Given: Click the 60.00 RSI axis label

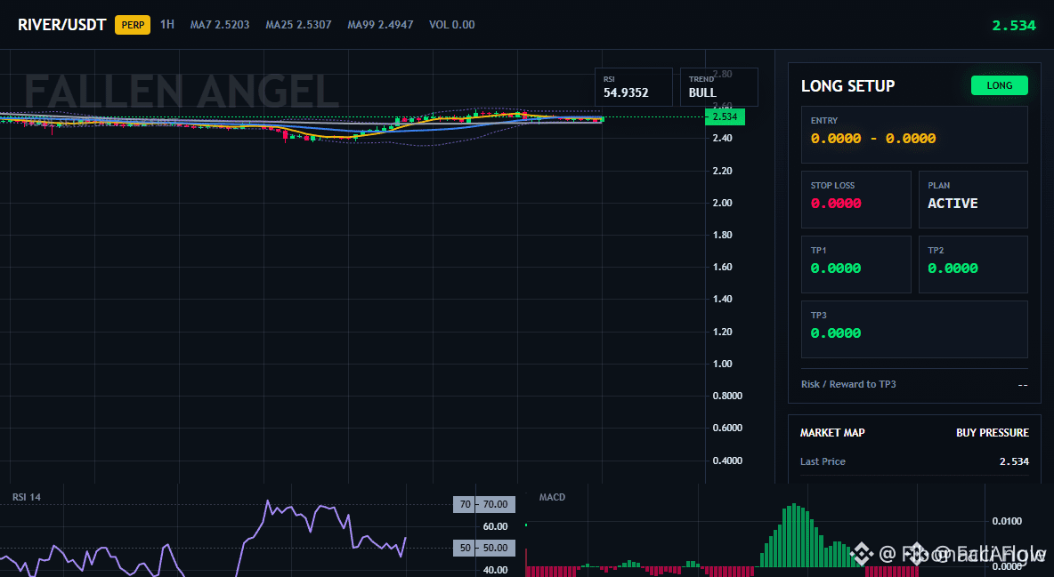Looking at the screenshot, I should click(x=496, y=526).
